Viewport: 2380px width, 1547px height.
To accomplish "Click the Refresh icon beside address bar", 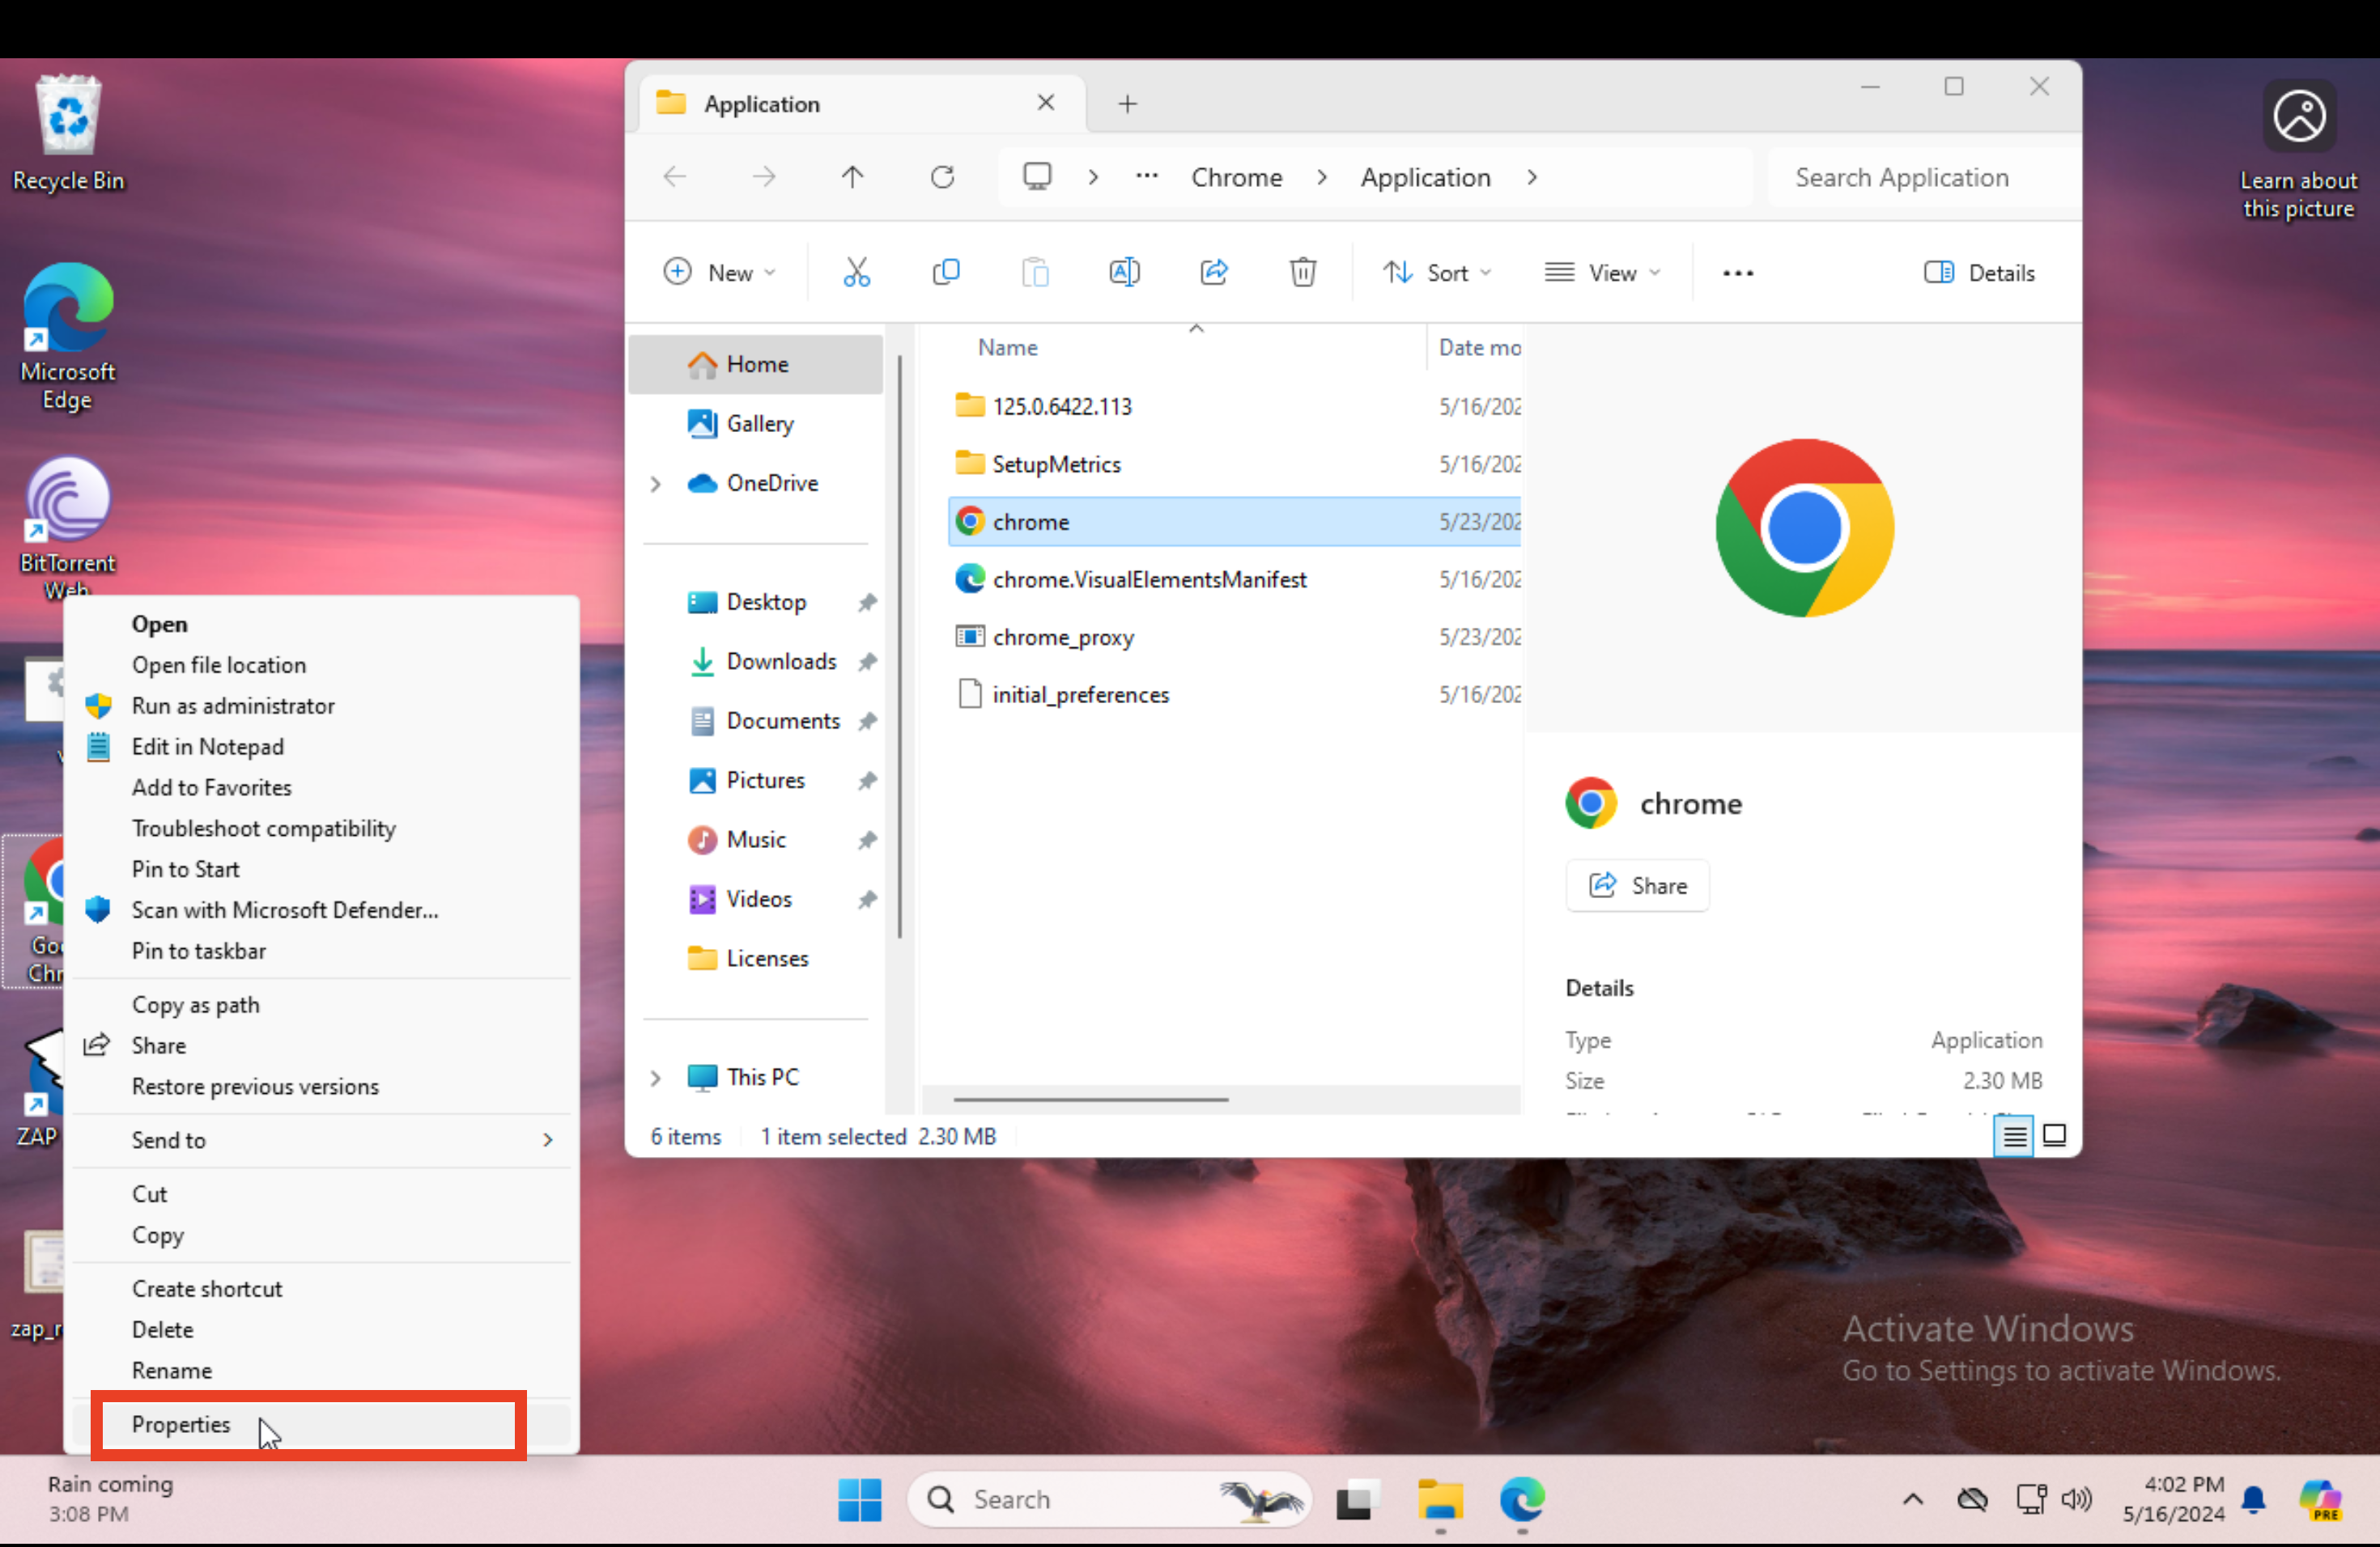I will (x=942, y=178).
